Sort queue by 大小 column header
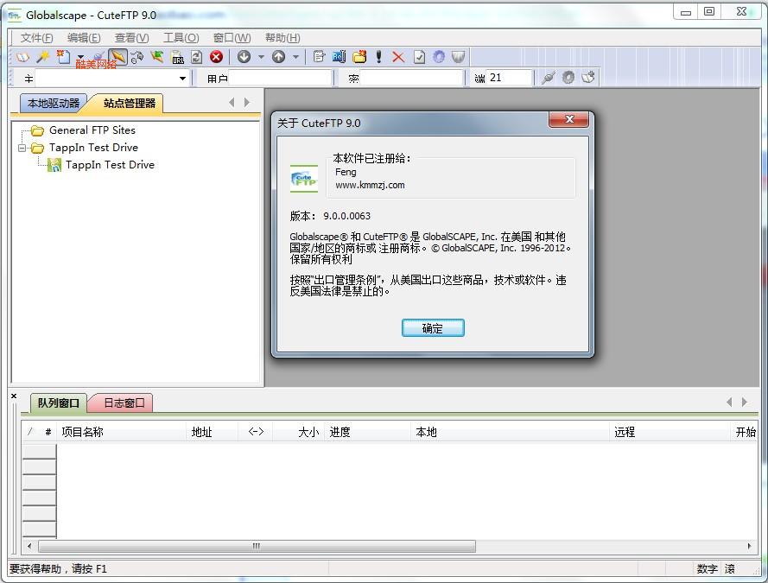This screenshot has width=768, height=583. click(x=298, y=432)
